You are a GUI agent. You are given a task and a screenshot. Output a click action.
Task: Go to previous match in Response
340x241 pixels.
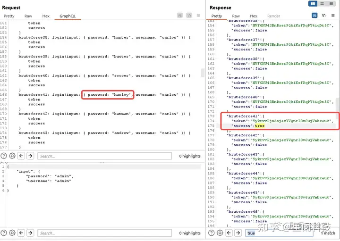tap(229, 233)
